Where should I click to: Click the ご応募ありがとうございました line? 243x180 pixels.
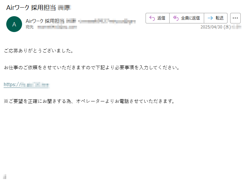click(x=39, y=51)
